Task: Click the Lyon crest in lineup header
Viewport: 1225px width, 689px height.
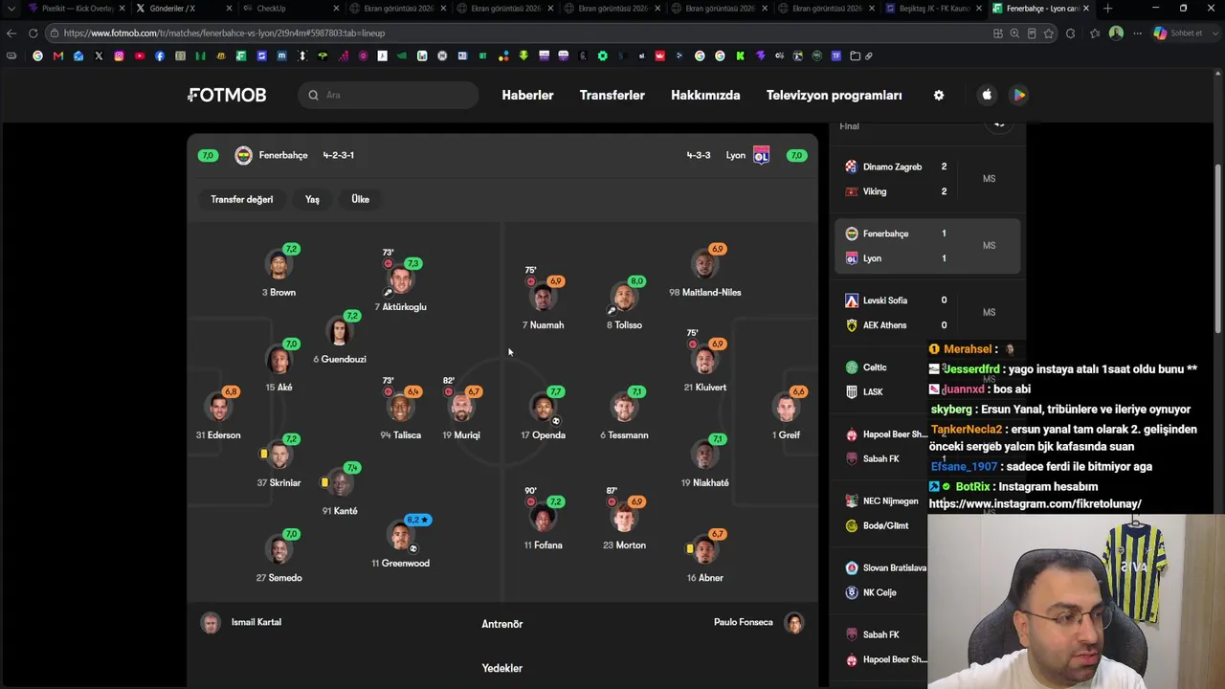Action: pyautogui.click(x=761, y=155)
